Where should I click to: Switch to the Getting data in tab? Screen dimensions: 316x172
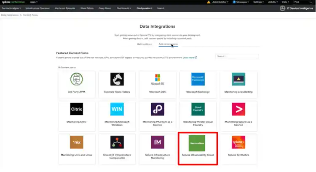click(145, 44)
